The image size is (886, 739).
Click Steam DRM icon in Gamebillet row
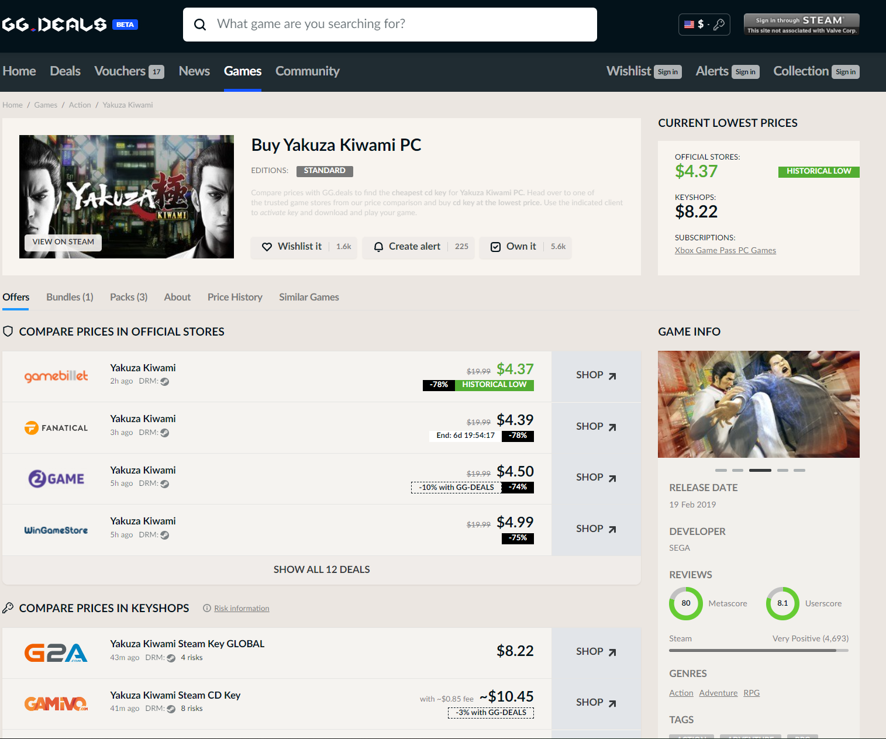point(165,382)
